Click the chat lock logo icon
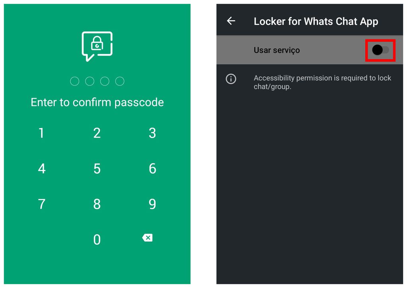This screenshot has height=288, width=407. [x=97, y=46]
